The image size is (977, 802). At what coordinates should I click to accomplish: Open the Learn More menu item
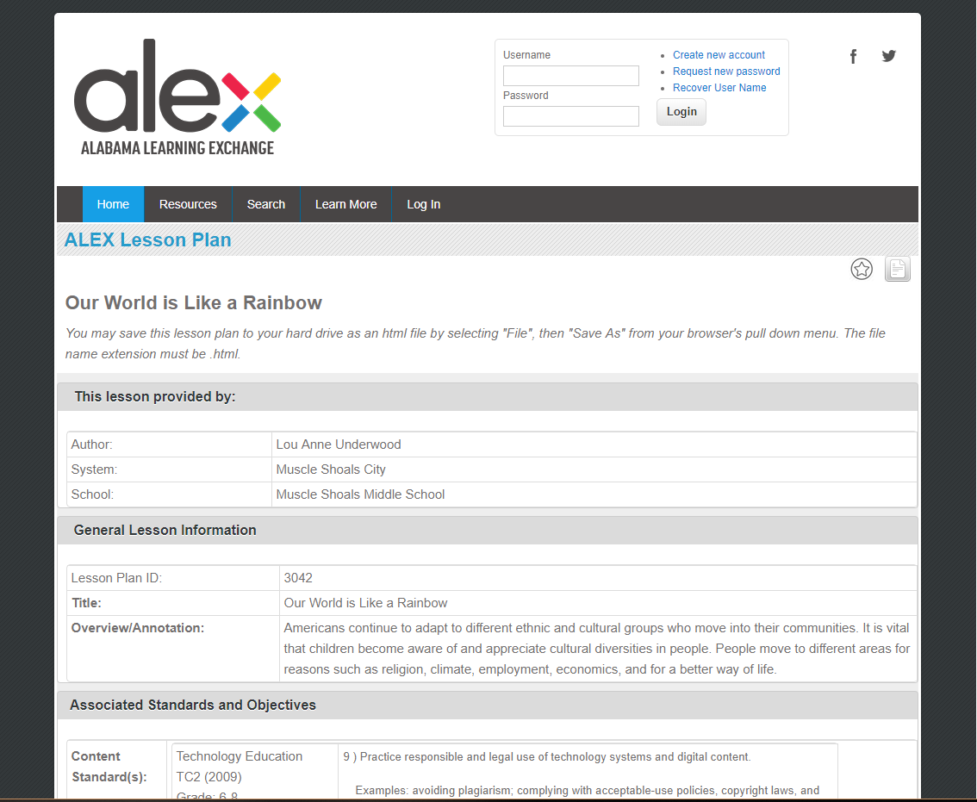click(345, 205)
